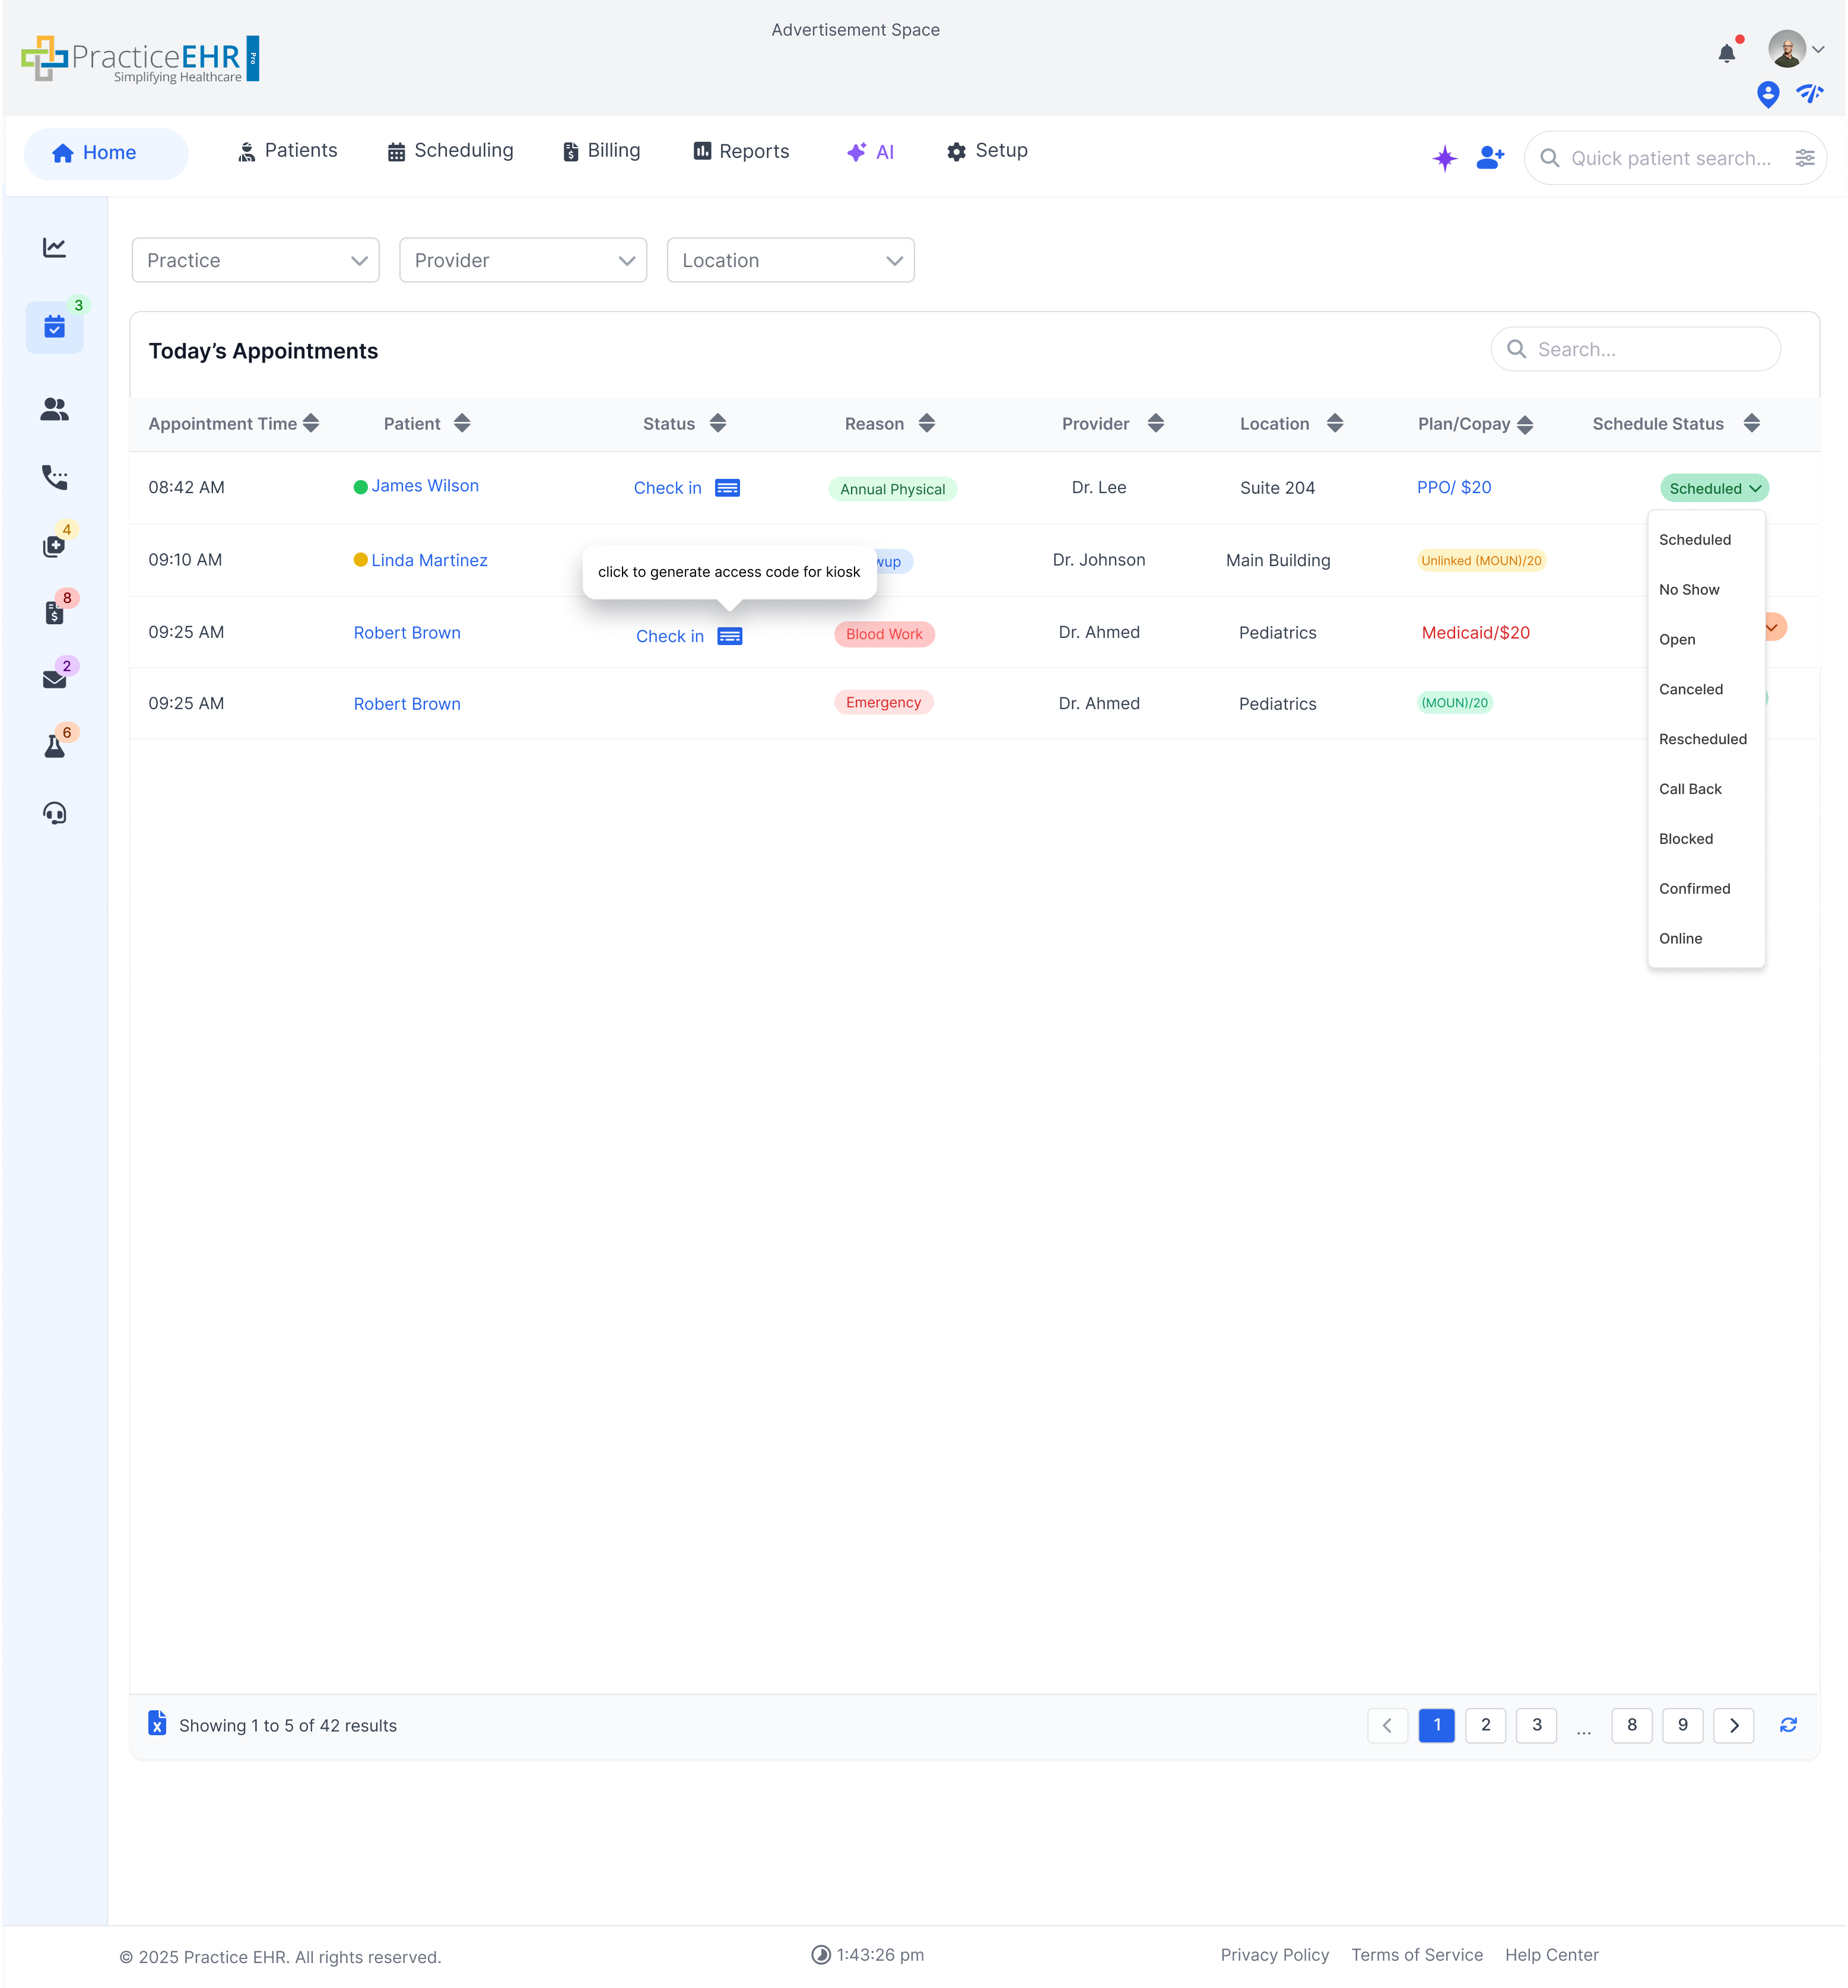Choose Rescheduled in status menu
The image size is (1848, 1988).
click(x=1702, y=739)
